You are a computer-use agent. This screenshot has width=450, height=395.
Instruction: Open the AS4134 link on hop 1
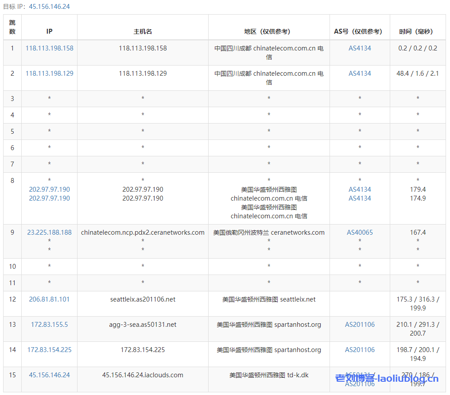pyautogui.click(x=360, y=48)
